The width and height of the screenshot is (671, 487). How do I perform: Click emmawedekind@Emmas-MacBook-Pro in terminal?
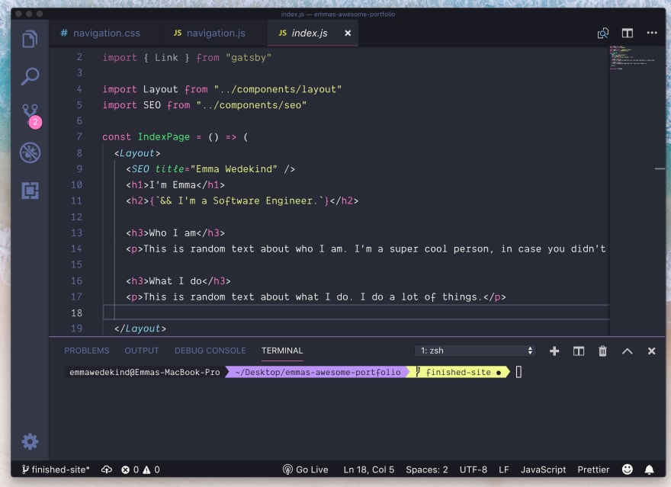click(145, 372)
